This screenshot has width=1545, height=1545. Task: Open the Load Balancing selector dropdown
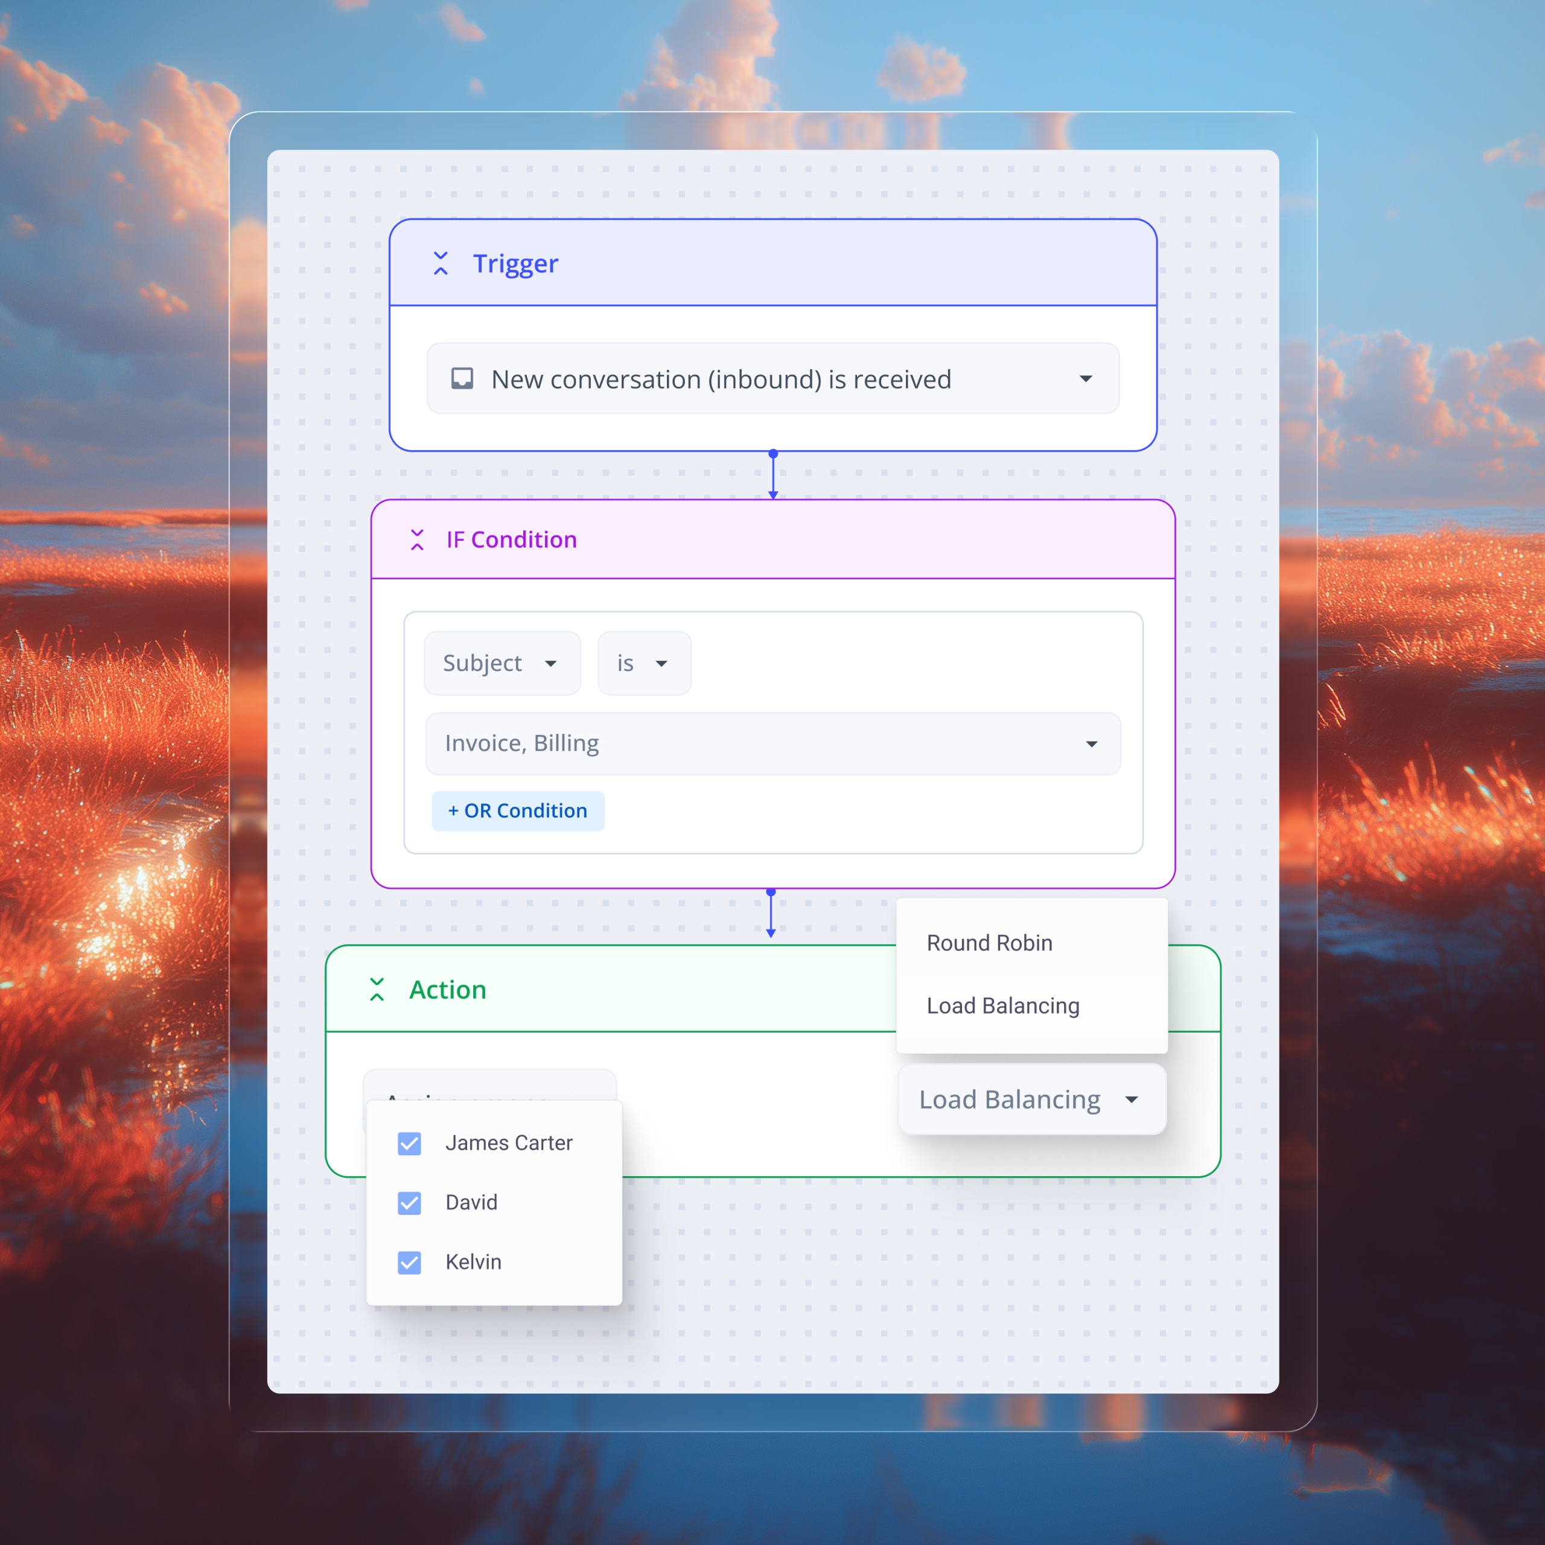(x=1031, y=1100)
